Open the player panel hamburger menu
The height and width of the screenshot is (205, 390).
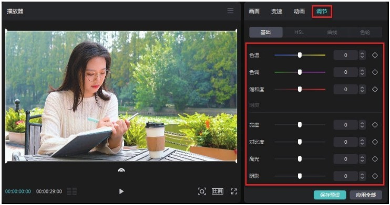pyautogui.click(x=230, y=11)
